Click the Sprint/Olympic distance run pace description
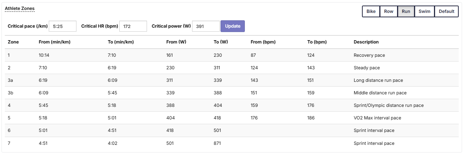The height and width of the screenshot is (157, 465). (389, 105)
